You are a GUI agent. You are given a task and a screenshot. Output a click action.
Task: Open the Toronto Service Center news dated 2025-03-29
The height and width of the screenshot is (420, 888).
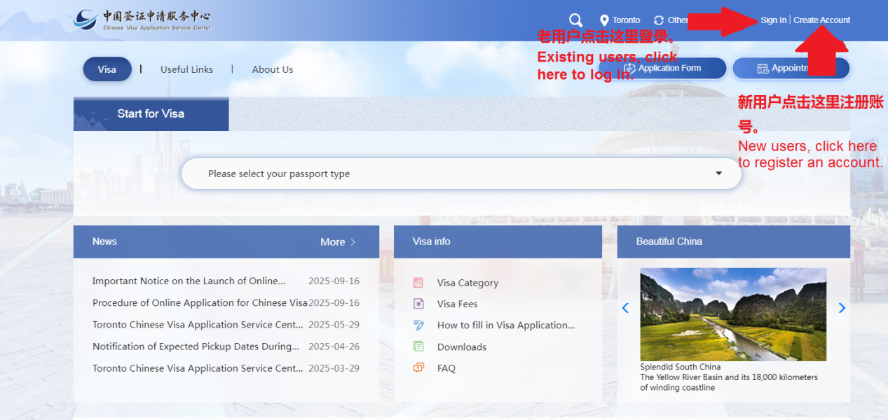(x=198, y=367)
